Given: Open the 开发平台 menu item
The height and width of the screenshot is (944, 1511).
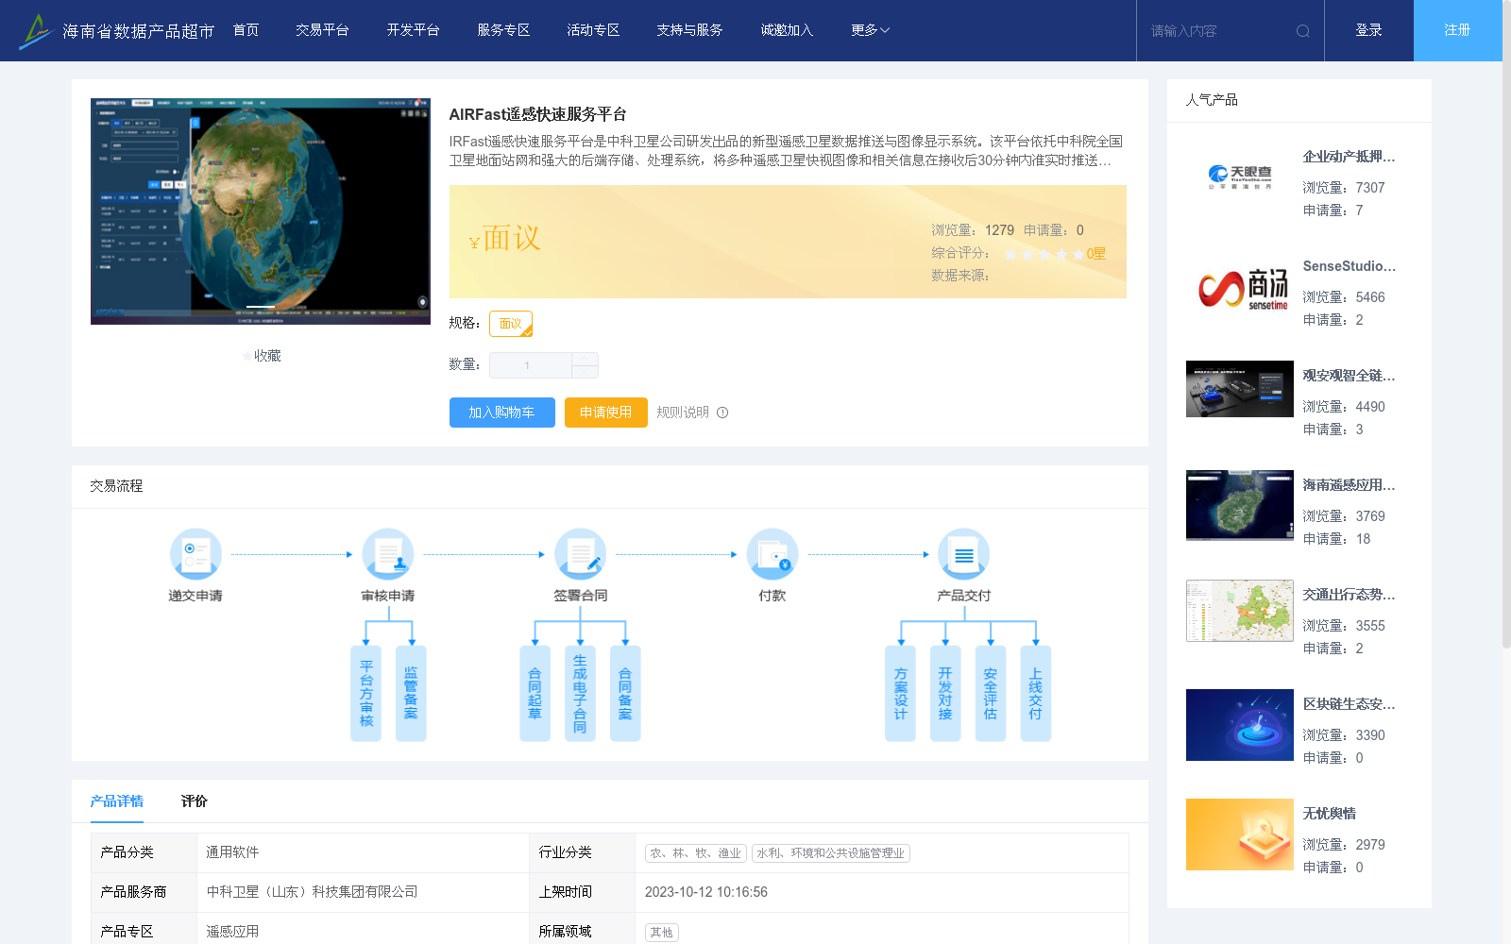Looking at the screenshot, I should pyautogui.click(x=413, y=30).
